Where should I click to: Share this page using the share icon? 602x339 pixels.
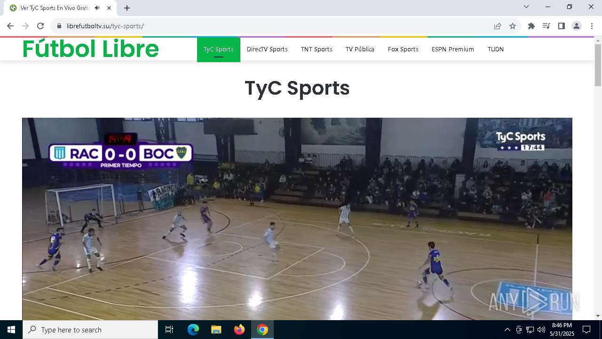pos(498,26)
